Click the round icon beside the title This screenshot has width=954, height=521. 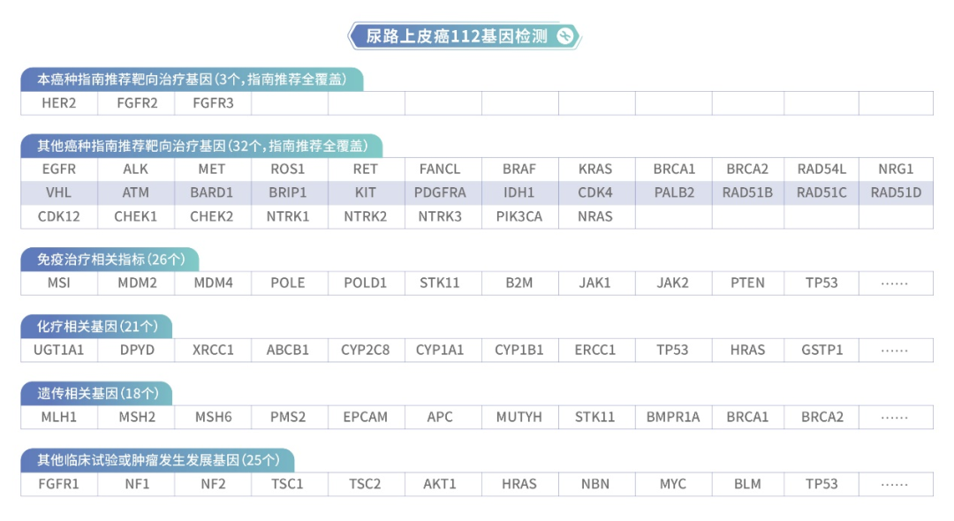click(565, 36)
